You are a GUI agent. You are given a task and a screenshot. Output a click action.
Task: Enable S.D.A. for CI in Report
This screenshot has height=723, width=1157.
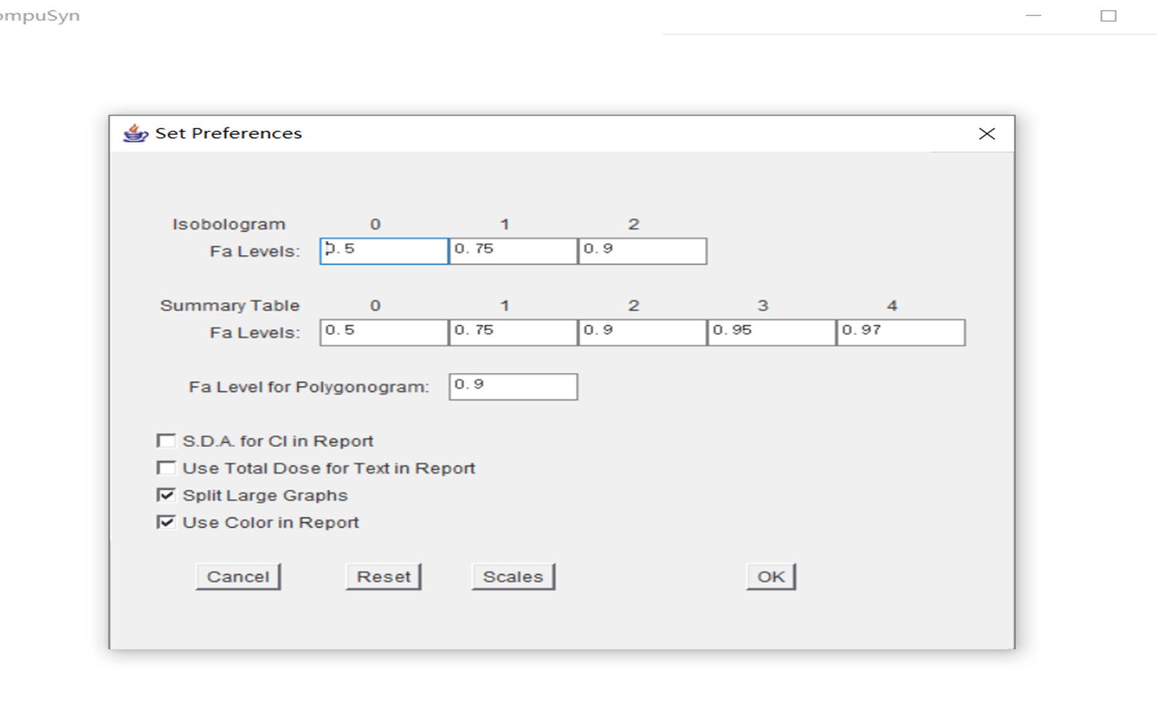166,440
